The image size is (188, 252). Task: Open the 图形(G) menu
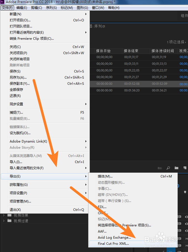pyautogui.click(x=82, y=8)
